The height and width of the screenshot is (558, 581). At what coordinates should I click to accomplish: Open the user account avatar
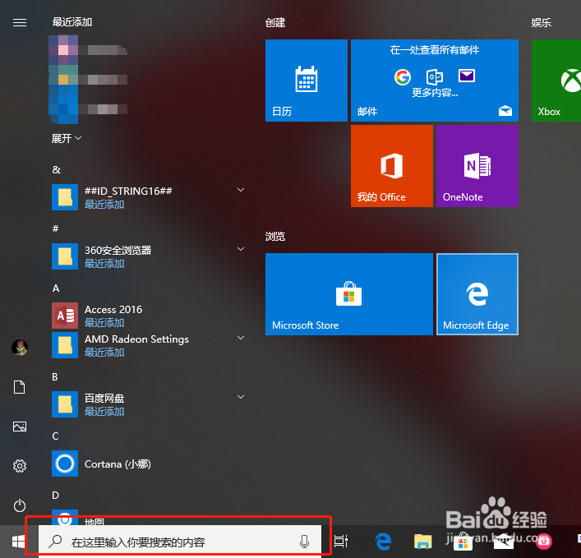coord(20,348)
